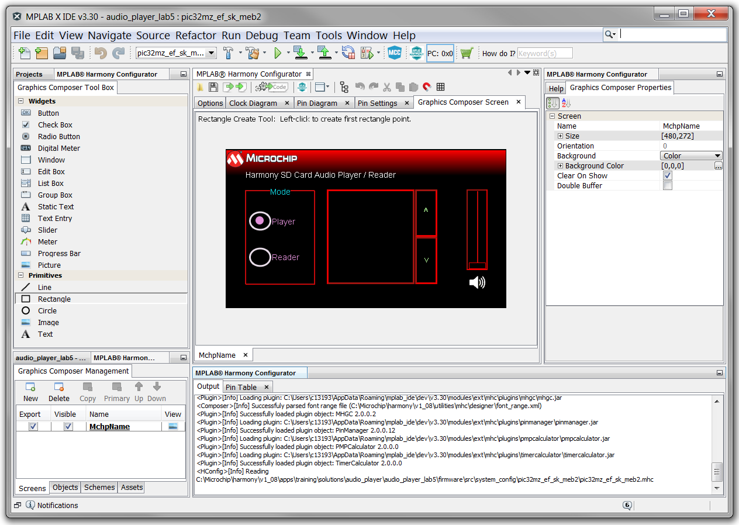The height and width of the screenshot is (525, 739).
Task: Click alphabetical sort icon in Properties
Action: [x=566, y=103]
